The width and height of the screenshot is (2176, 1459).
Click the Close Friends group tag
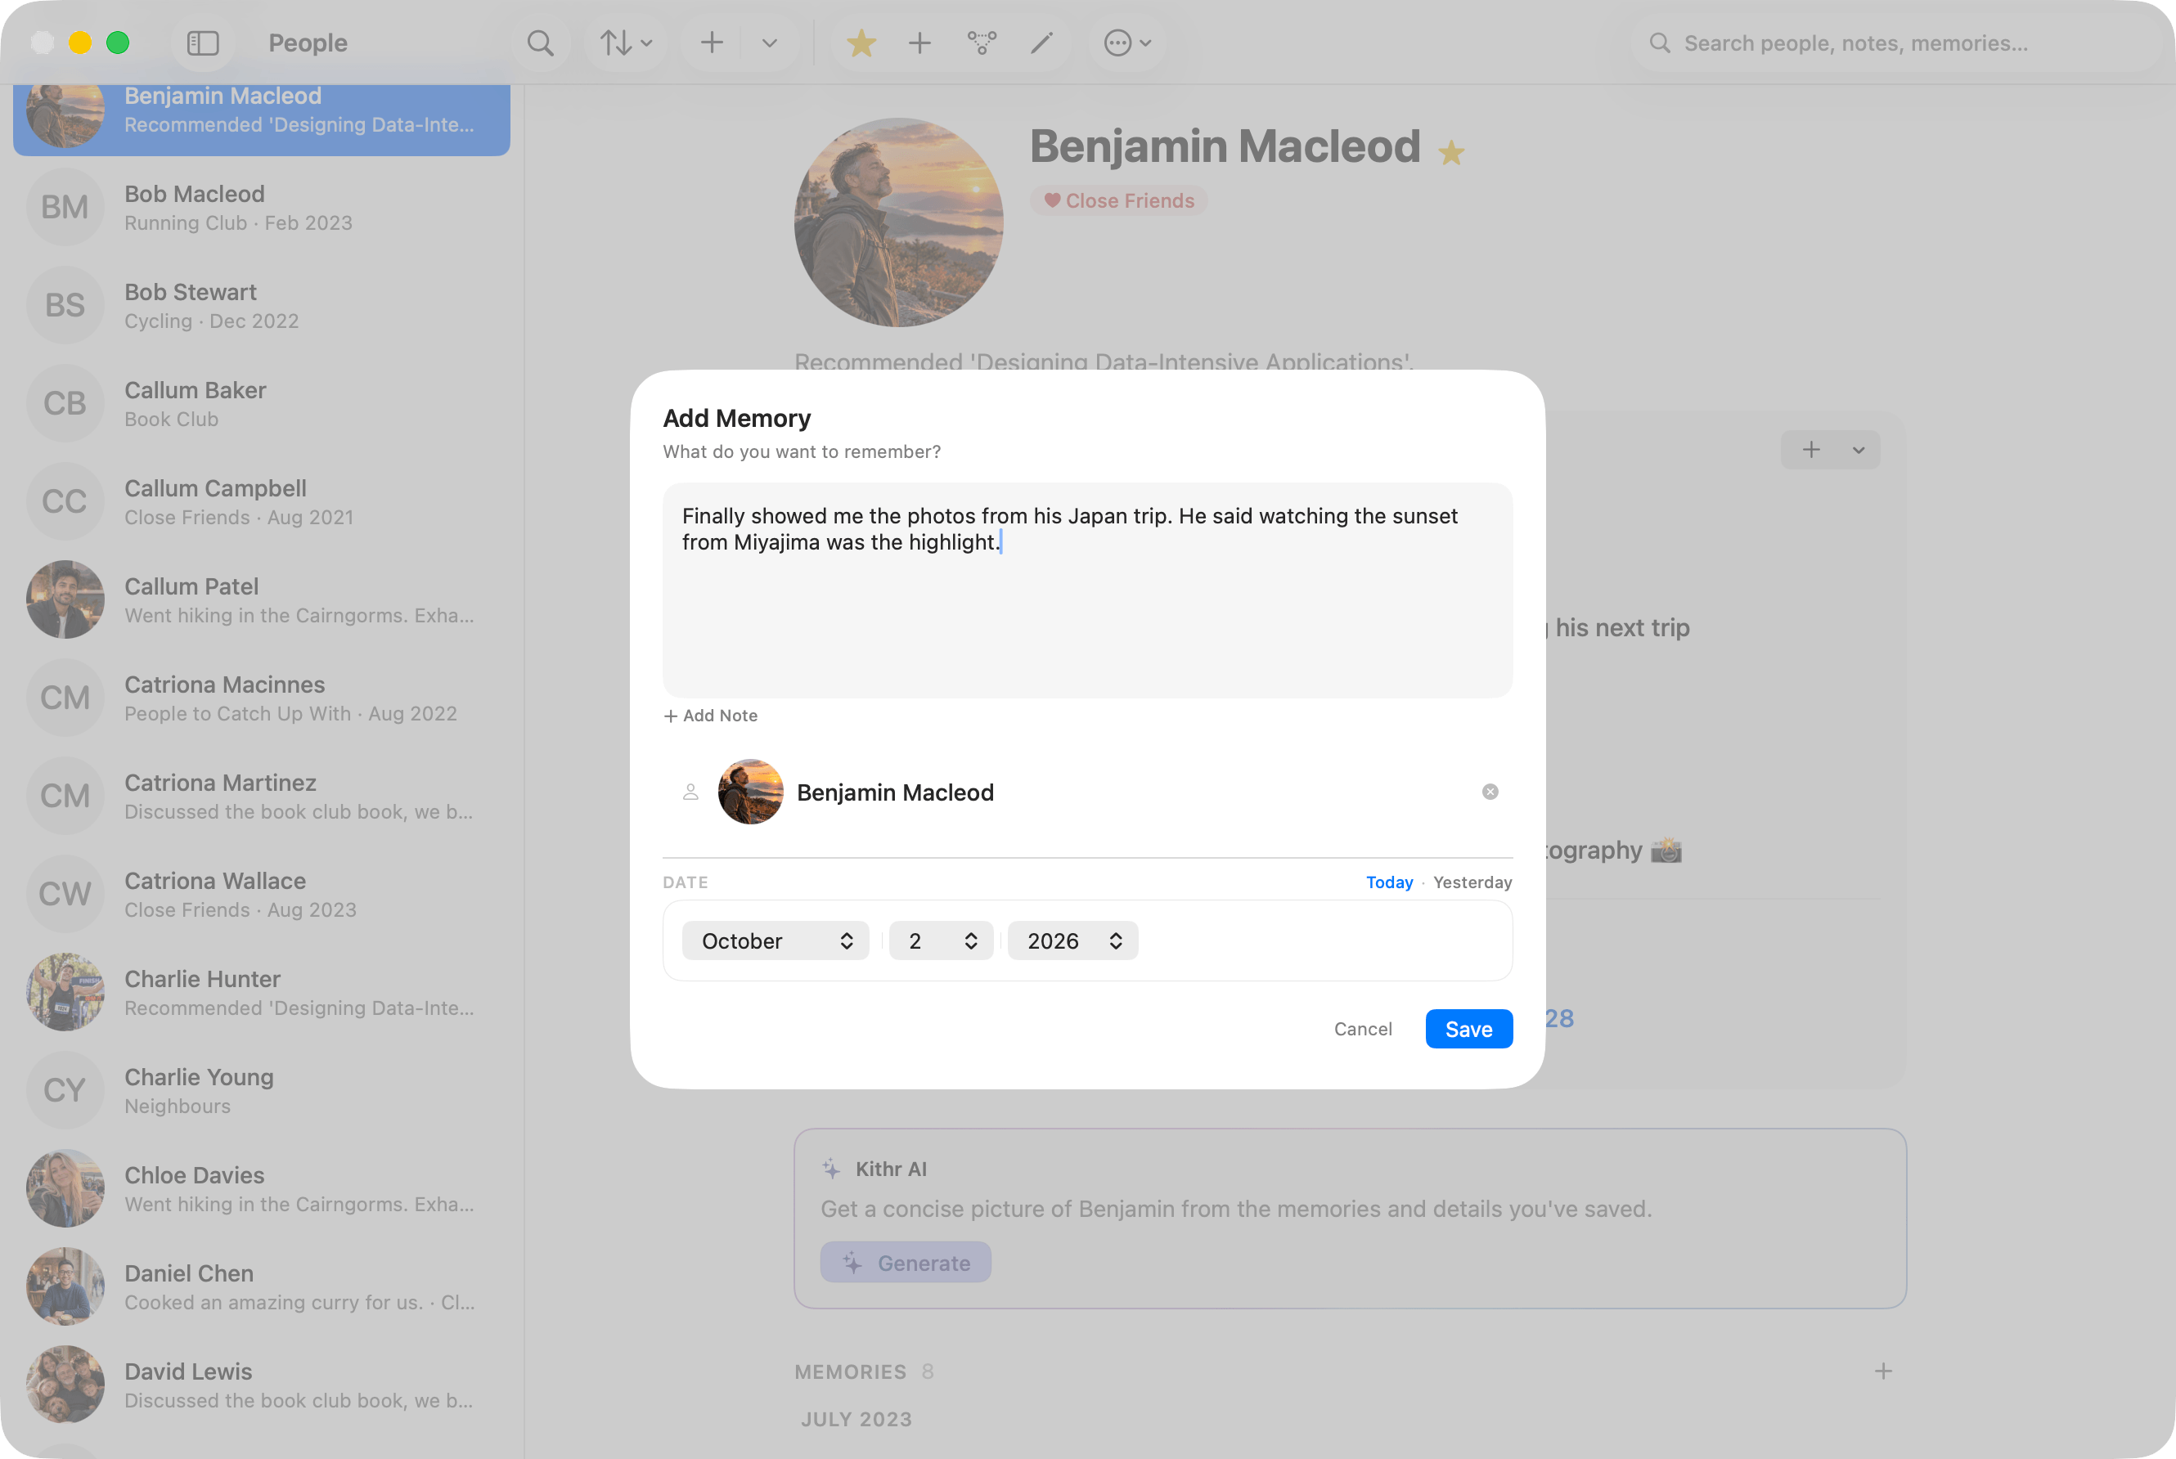point(1119,201)
